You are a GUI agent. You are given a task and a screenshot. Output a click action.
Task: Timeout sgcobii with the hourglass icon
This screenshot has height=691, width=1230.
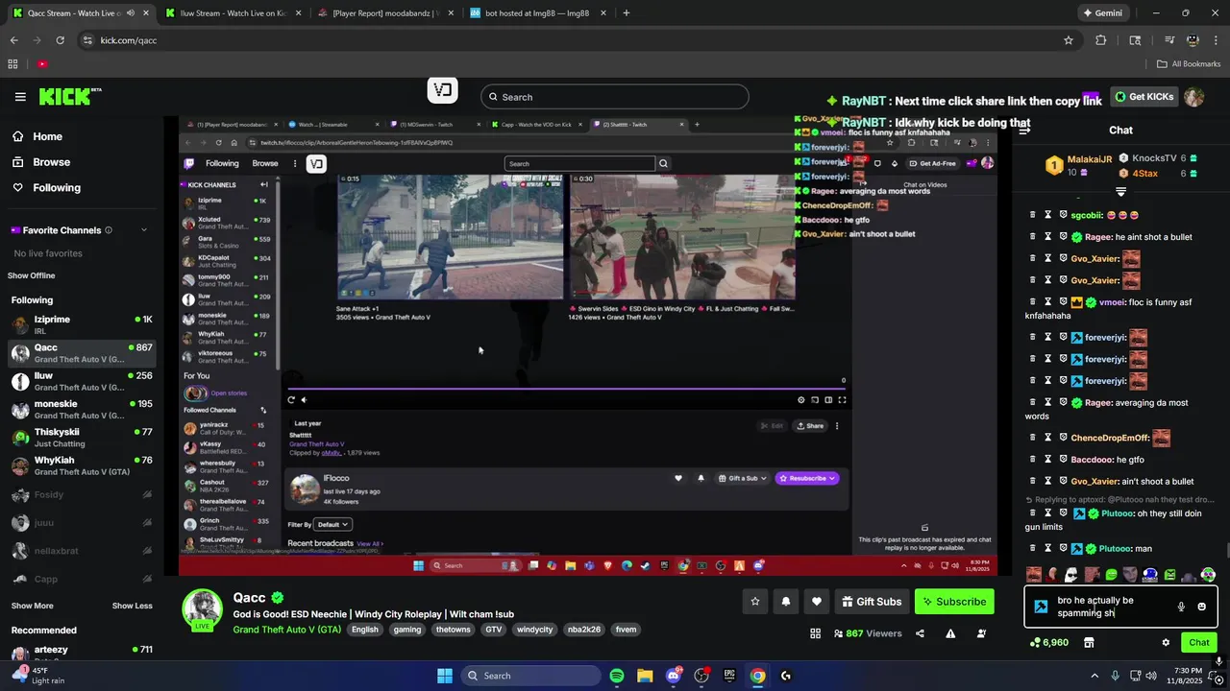pos(1048,215)
